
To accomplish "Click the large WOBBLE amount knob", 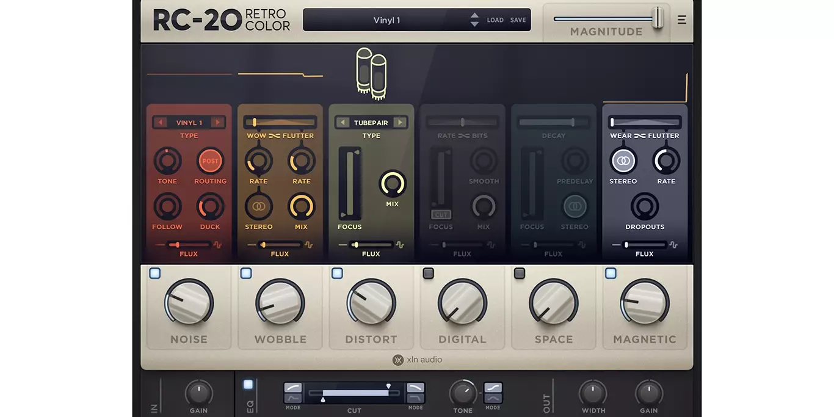I will pos(280,302).
